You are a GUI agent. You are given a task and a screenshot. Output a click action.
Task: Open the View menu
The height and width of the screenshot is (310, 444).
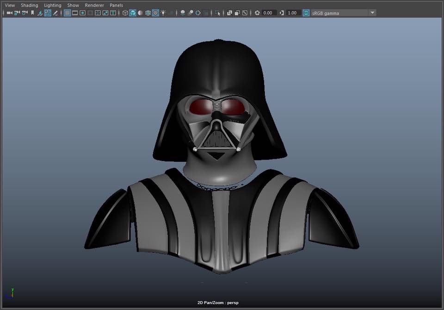tap(10, 6)
